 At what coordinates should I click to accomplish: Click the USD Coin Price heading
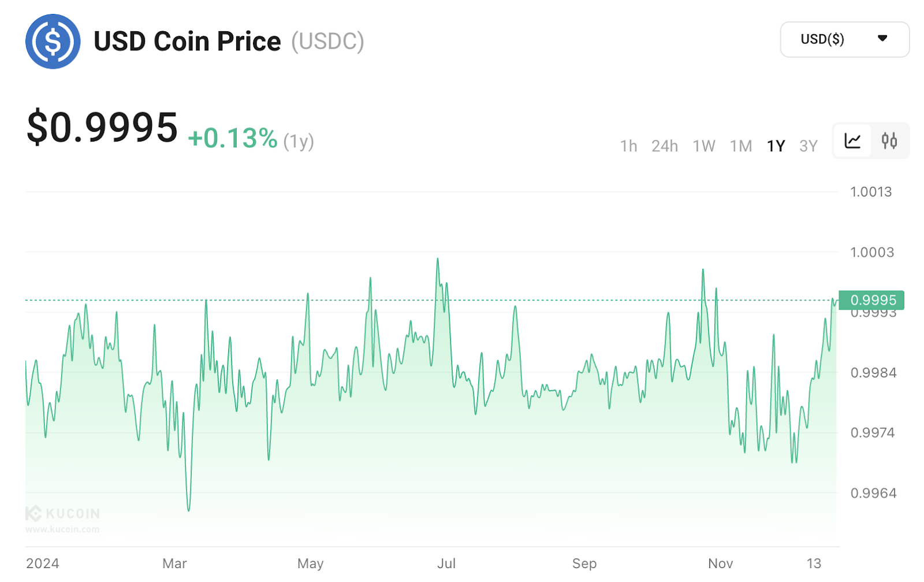187,42
